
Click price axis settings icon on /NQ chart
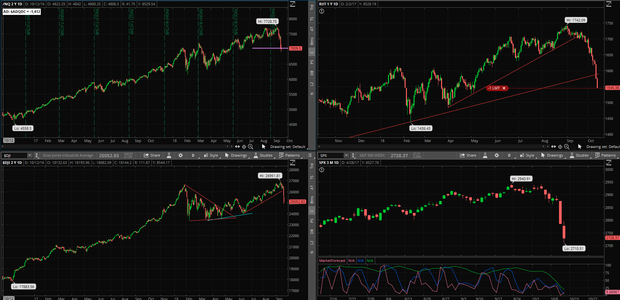293,4
